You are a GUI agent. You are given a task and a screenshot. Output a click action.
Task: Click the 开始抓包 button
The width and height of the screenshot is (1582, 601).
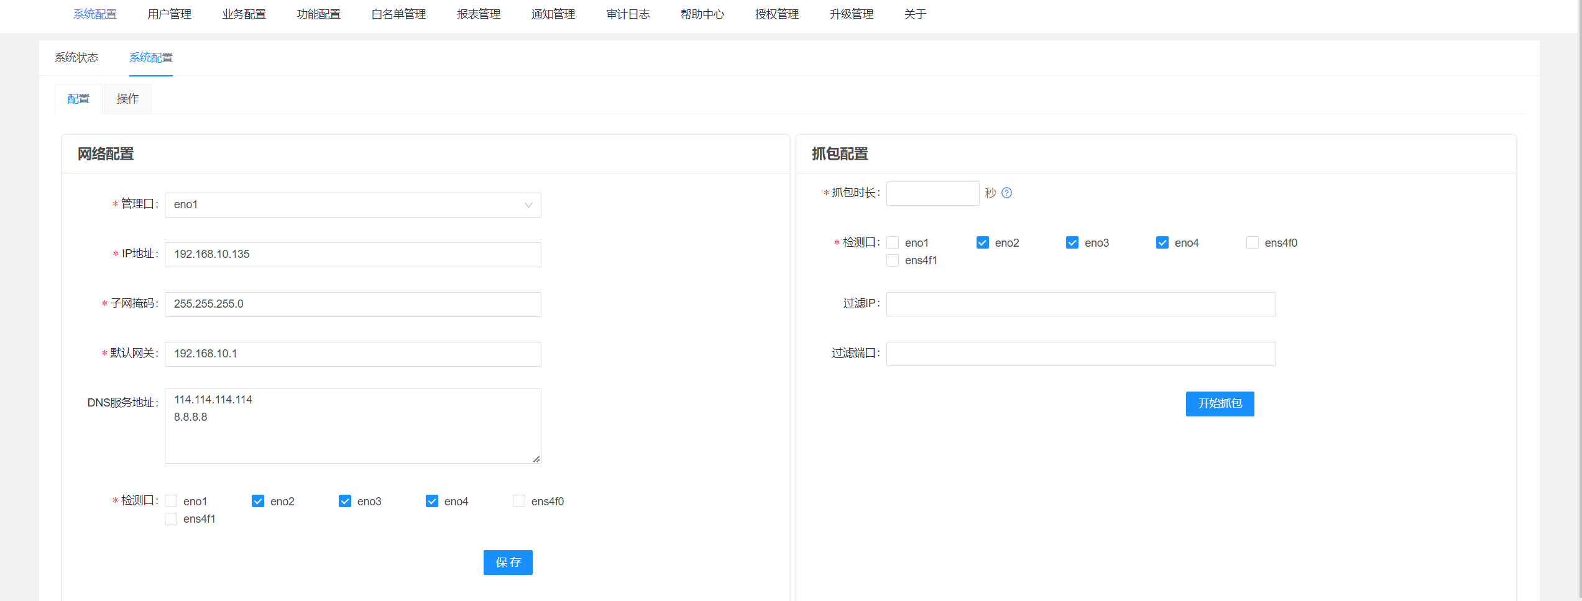1220,403
